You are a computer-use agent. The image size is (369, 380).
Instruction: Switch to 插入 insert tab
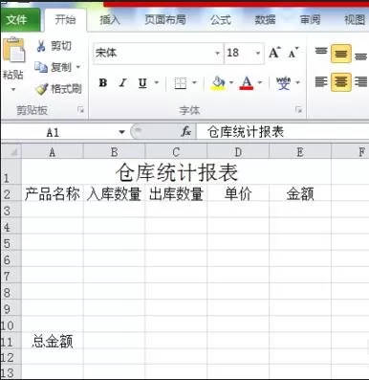click(x=110, y=20)
